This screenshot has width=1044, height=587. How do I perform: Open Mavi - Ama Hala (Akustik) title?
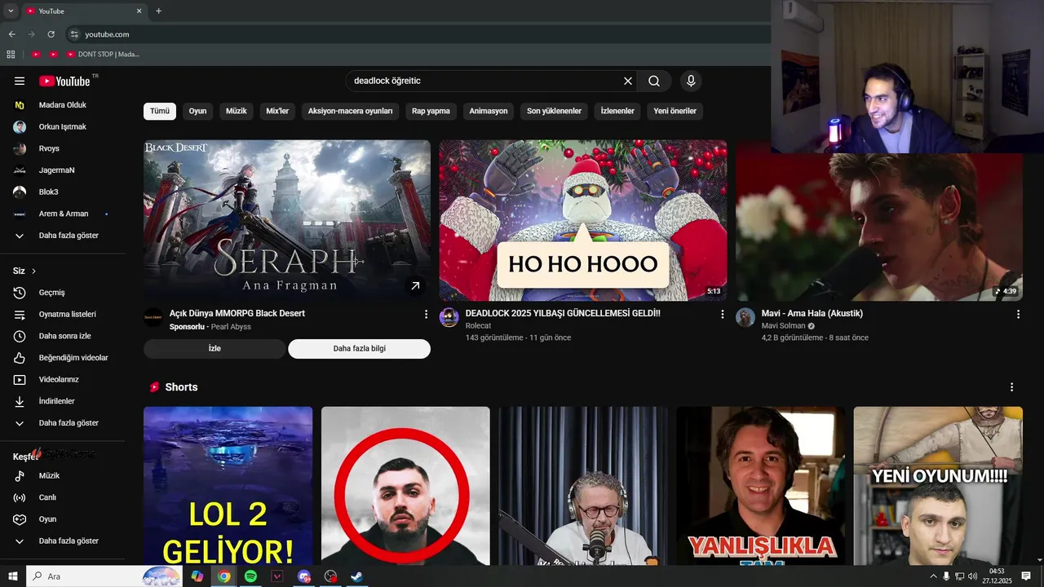812,313
